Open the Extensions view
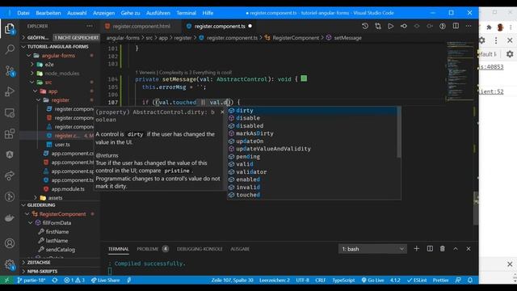The image size is (517, 291). click(x=10, y=133)
